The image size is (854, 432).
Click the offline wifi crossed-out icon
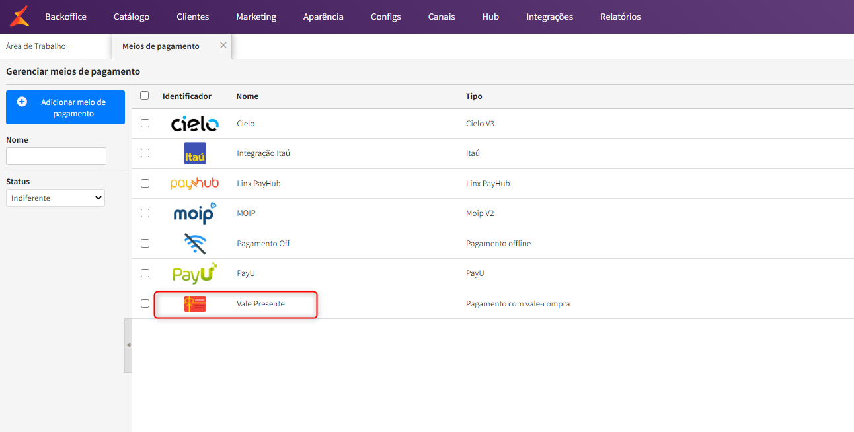coord(194,243)
